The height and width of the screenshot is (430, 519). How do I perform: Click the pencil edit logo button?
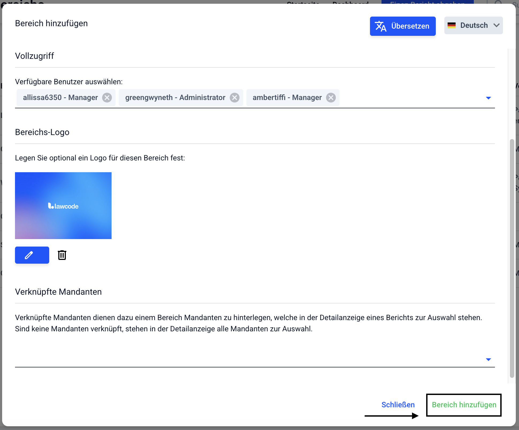pyautogui.click(x=32, y=255)
